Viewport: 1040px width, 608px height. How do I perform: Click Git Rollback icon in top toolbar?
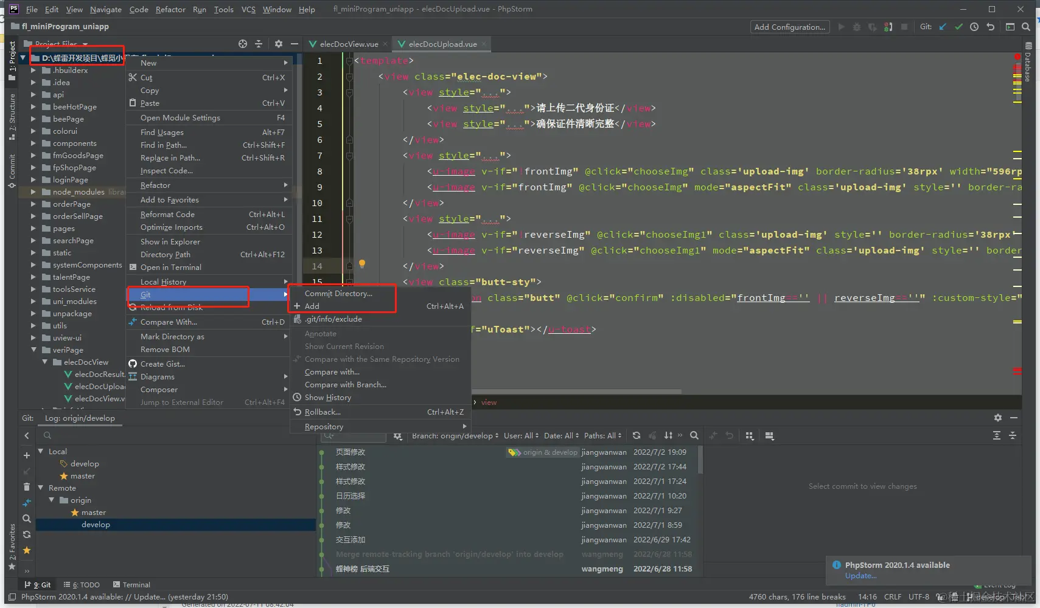(990, 27)
